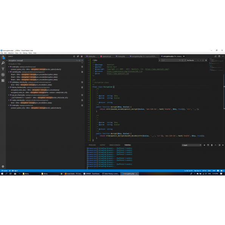Open the Extensions view in activity bar

pyautogui.click(x=3, y=81)
